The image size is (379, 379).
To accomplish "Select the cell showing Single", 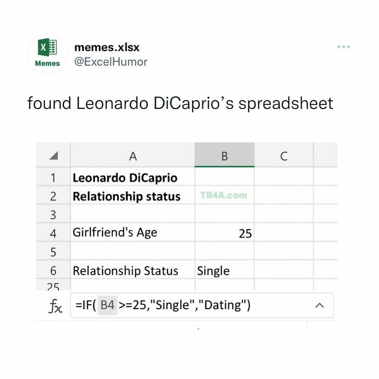I will (224, 271).
